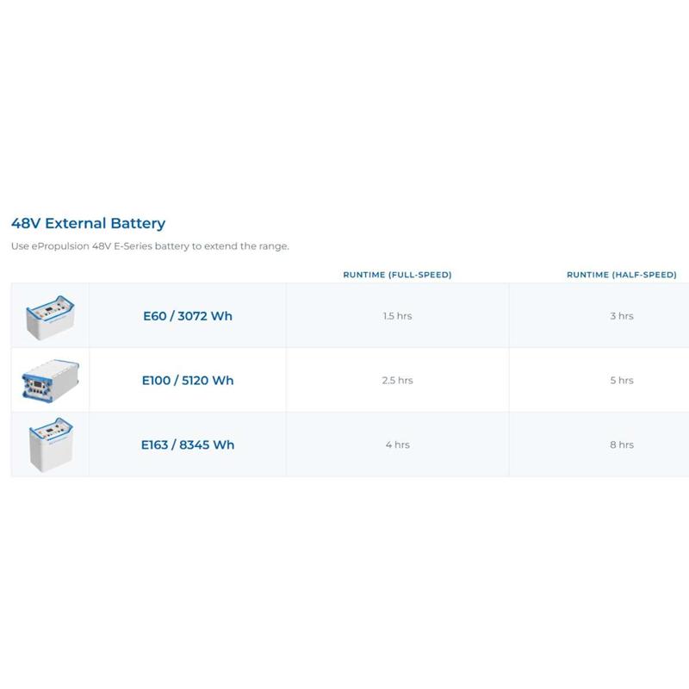This screenshot has height=689, width=689.
Task: Select the 3 hrs half-speed runtime cell
Action: click(x=621, y=316)
